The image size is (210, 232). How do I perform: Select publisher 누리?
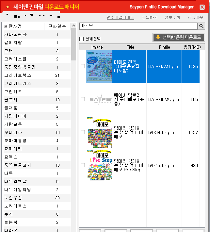coord(37,214)
